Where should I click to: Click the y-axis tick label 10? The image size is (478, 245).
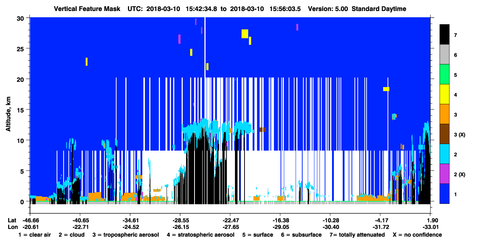(21, 140)
